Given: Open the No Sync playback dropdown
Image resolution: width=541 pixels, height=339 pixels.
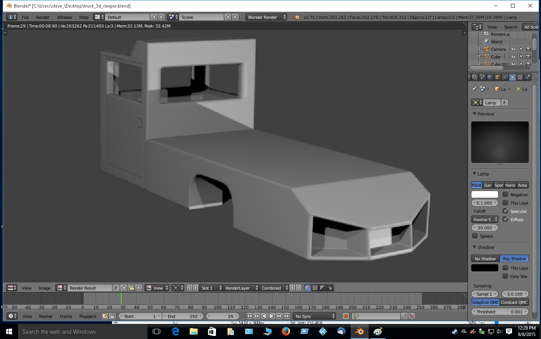Looking at the screenshot, I should point(315,316).
